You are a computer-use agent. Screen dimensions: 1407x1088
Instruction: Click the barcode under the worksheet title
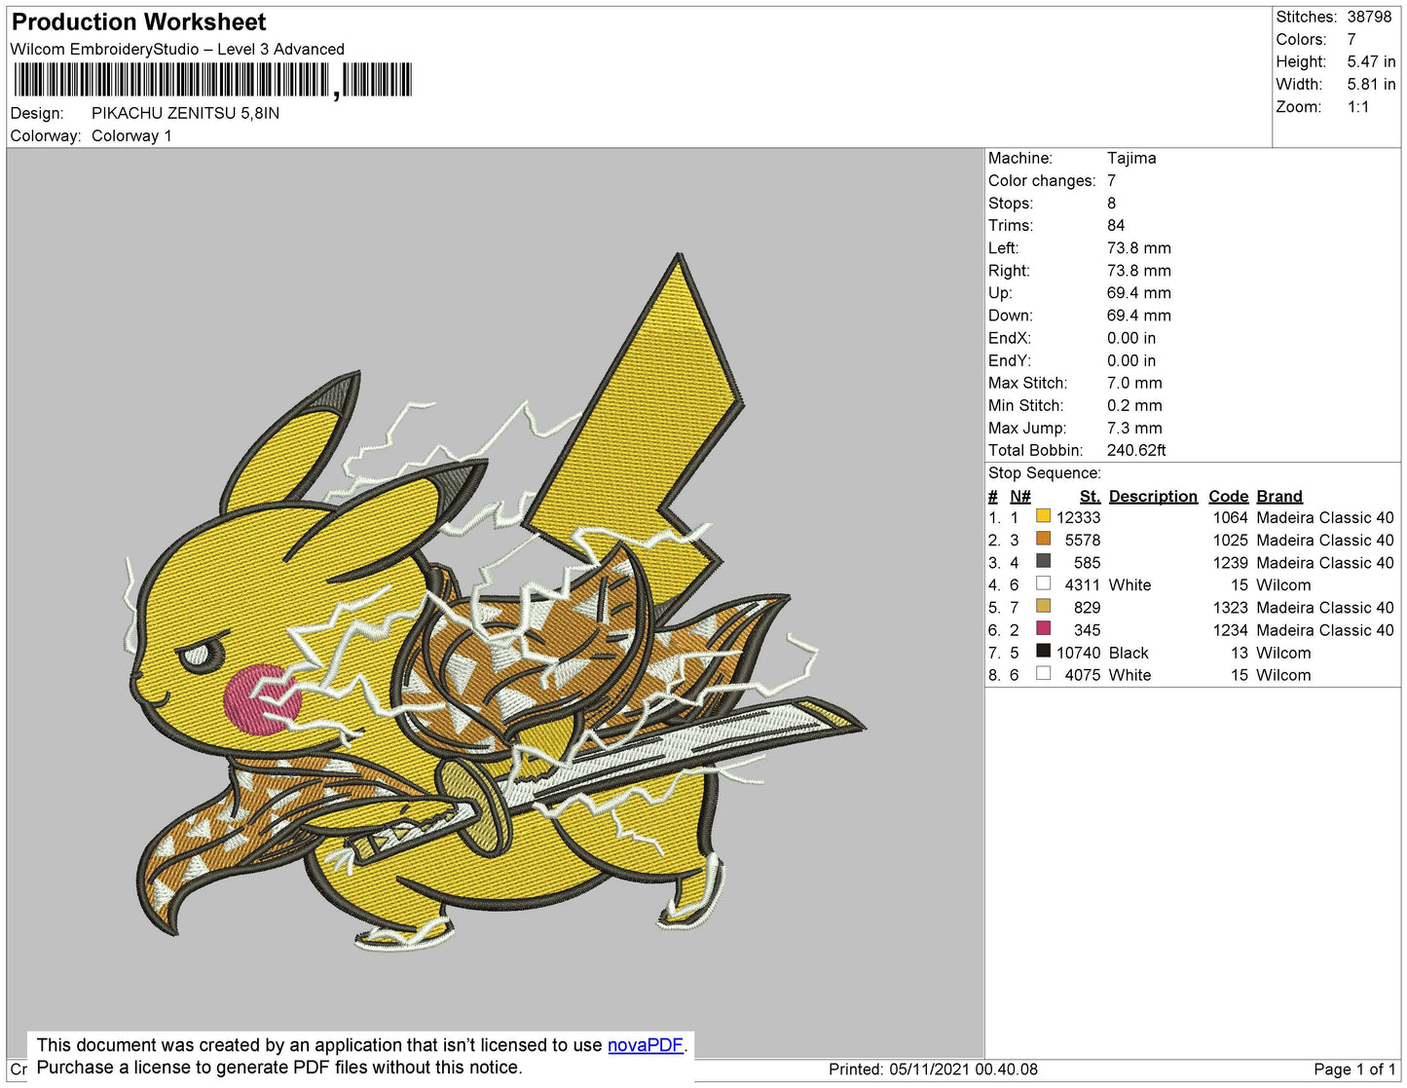[212, 80]
